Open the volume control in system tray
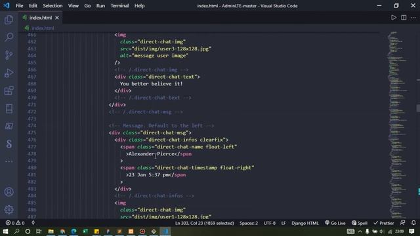Image resolution: width=420 pixels, height=236 pixels. click(382, 231)
